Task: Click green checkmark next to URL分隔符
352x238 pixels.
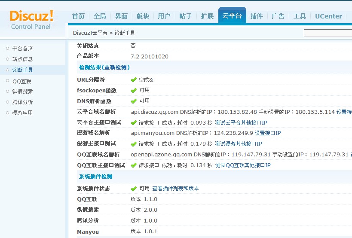Action: click(x=134, y=80)
